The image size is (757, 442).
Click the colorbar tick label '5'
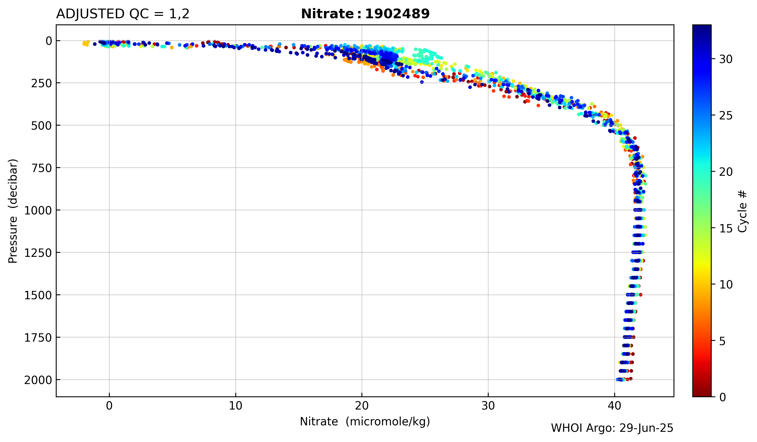coord(723,341)
